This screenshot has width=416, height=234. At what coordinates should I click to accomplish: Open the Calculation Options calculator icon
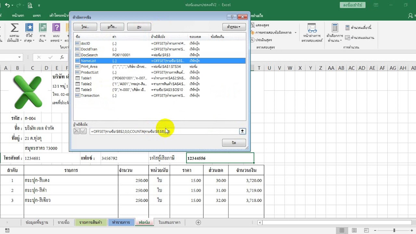coord(335,28)
